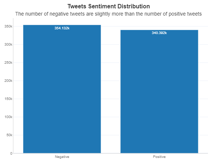
Task: Click the Tweets Sentiment Distribution title
Action: point(109,7)
